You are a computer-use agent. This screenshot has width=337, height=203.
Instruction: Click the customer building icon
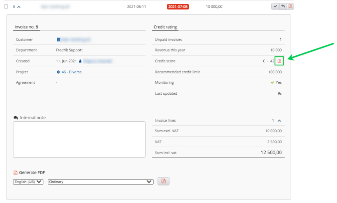pyautogui.click(x=58, y=39)
